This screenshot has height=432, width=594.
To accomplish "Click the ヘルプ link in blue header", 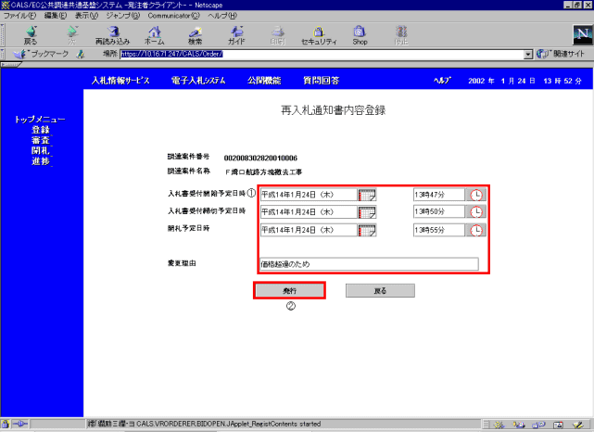I will 442,81.
